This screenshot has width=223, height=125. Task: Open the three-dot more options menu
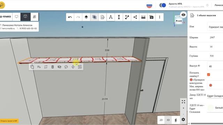160,17
